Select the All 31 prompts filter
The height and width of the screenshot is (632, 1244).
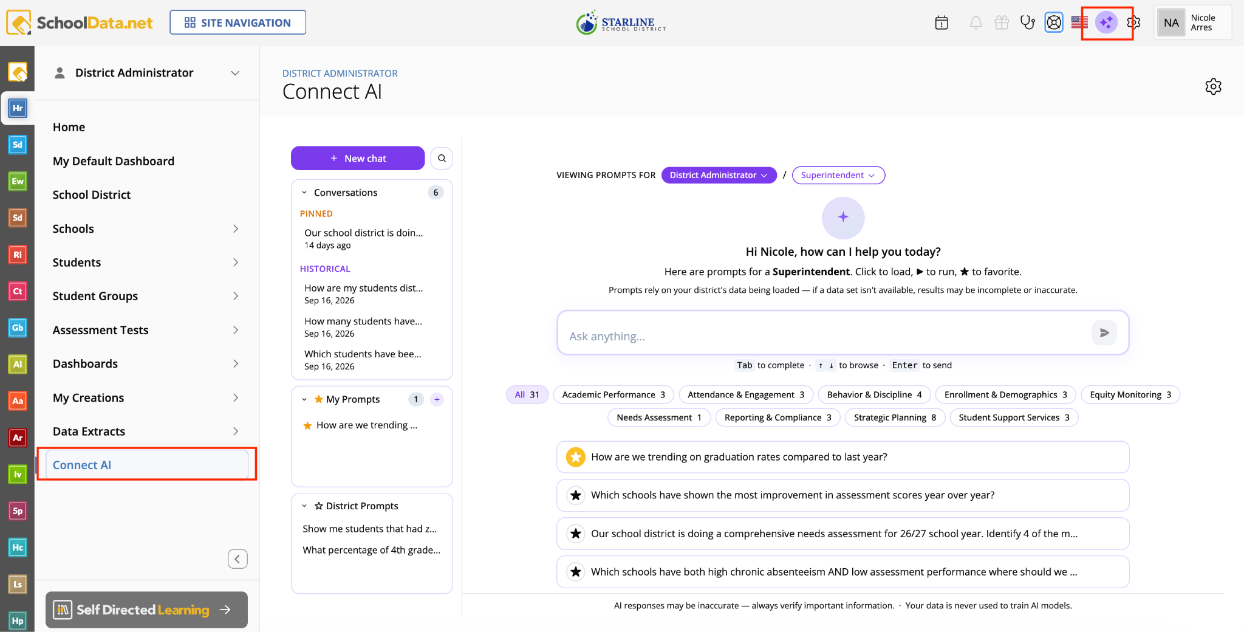pyautogui.click(x=527, y=394)
